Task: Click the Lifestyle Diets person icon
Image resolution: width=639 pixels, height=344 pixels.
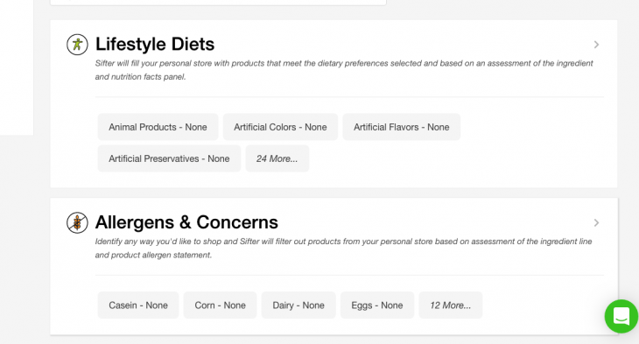Action: pos(77,45)
